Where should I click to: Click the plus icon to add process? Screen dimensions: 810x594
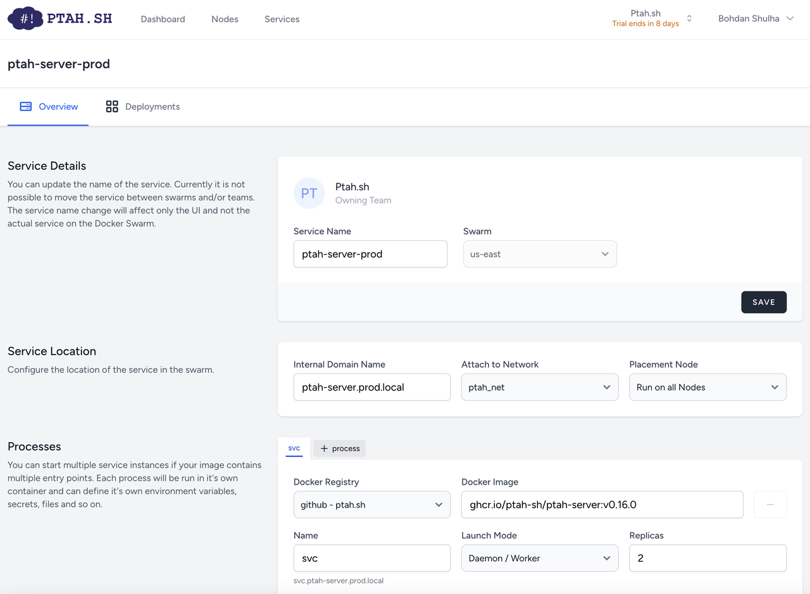[x=324, y=449]
